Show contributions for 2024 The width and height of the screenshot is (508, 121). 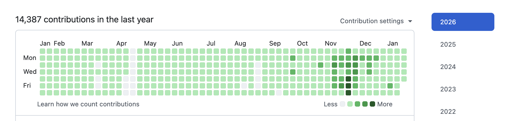point(448,67)
